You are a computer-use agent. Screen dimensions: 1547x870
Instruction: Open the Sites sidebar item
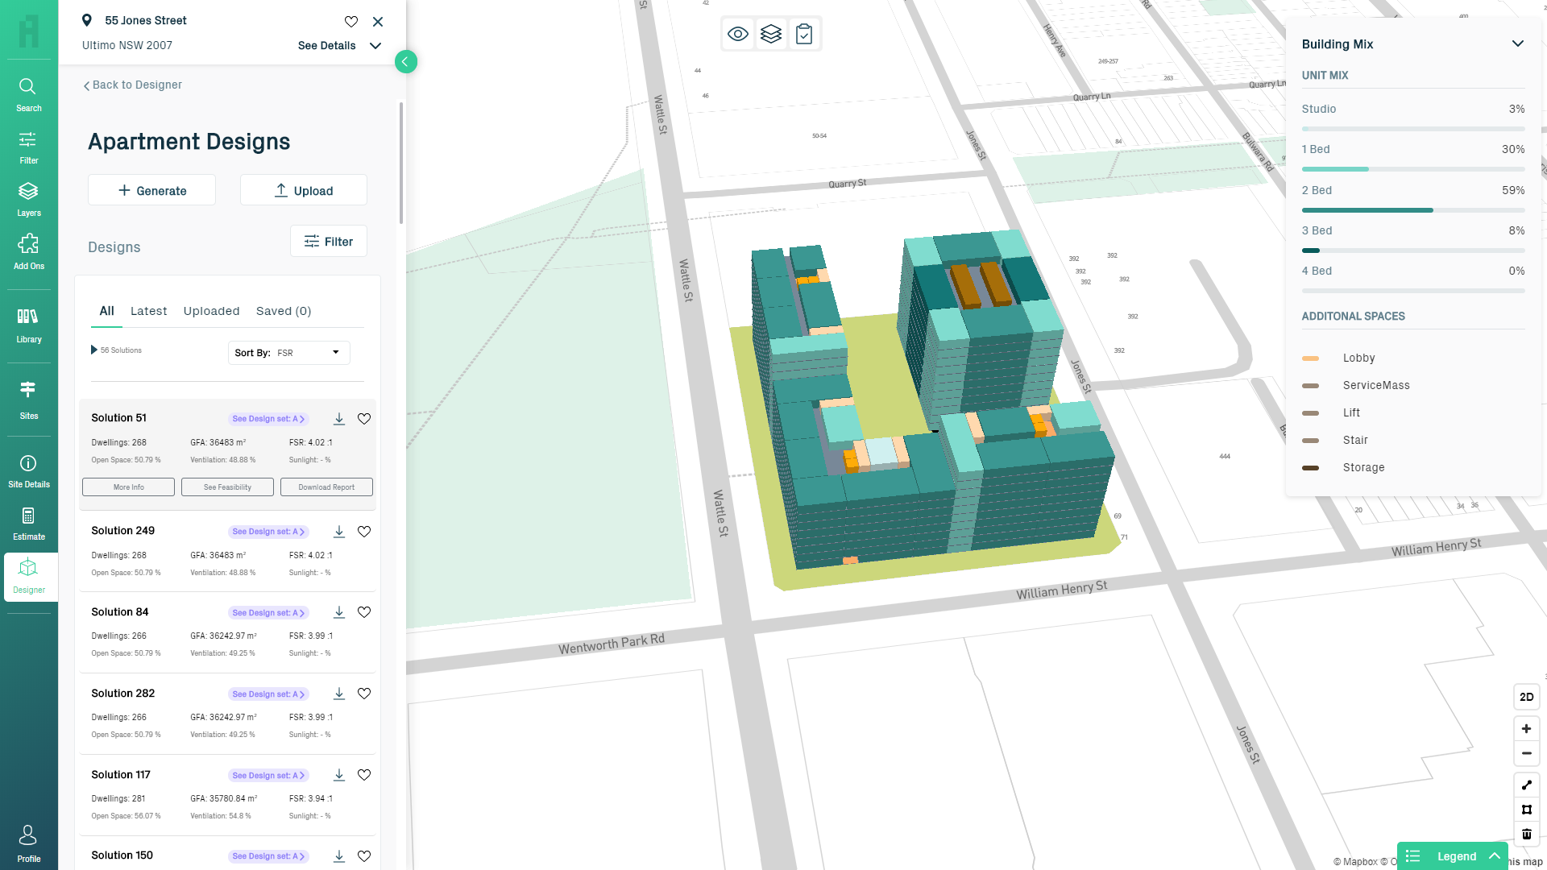(28, 400)
